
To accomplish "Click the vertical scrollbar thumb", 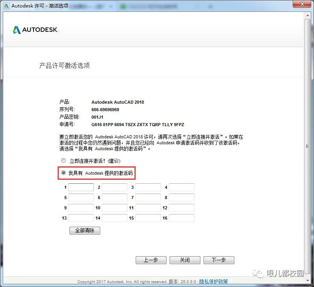I will 308,146.
